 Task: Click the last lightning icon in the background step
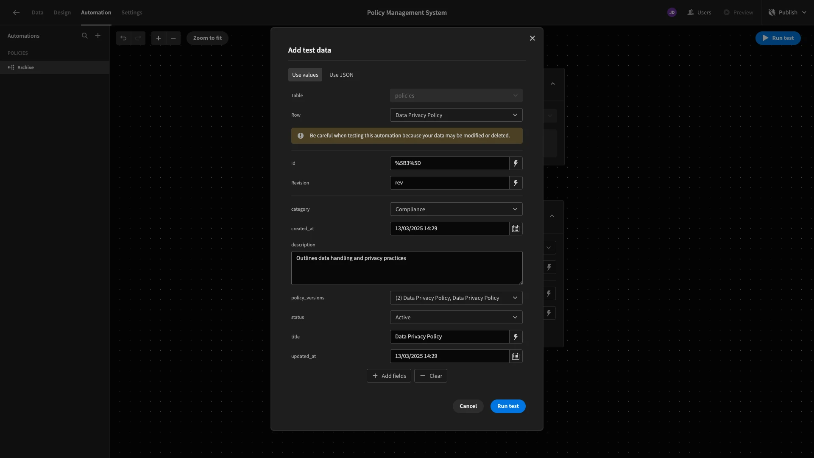coord(549,313)
